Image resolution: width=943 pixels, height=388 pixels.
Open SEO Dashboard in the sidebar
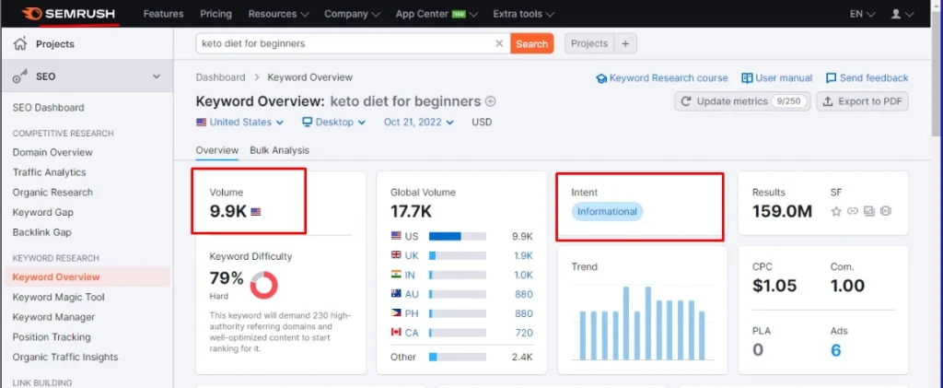coord(48,108)
